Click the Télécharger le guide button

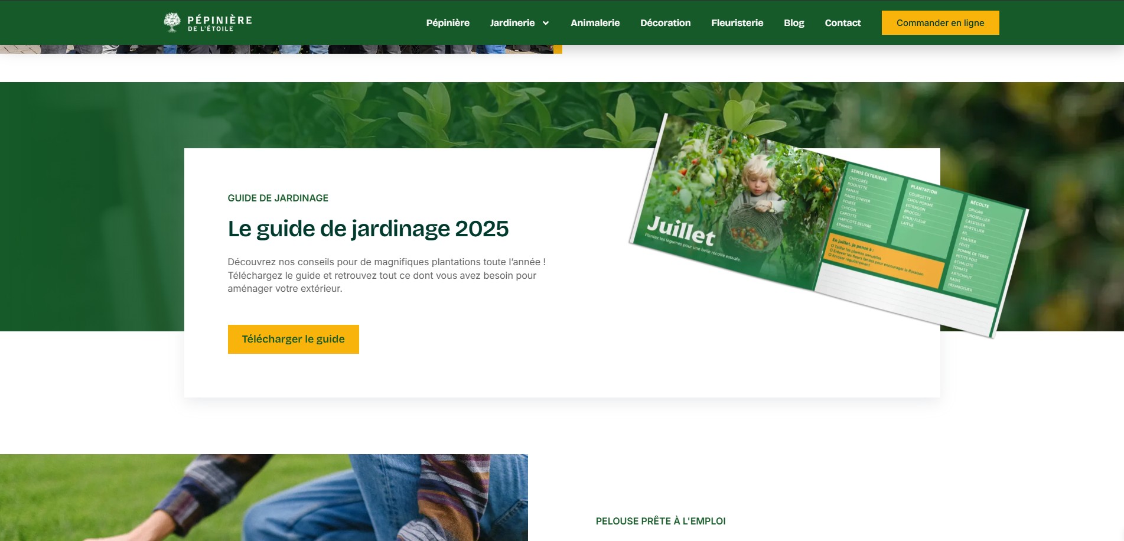293,339
